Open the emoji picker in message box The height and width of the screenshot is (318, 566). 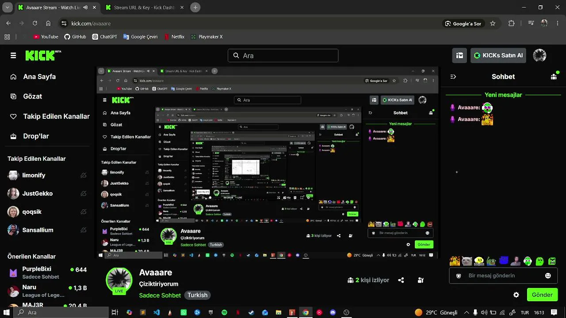click(x=548, y=276)
